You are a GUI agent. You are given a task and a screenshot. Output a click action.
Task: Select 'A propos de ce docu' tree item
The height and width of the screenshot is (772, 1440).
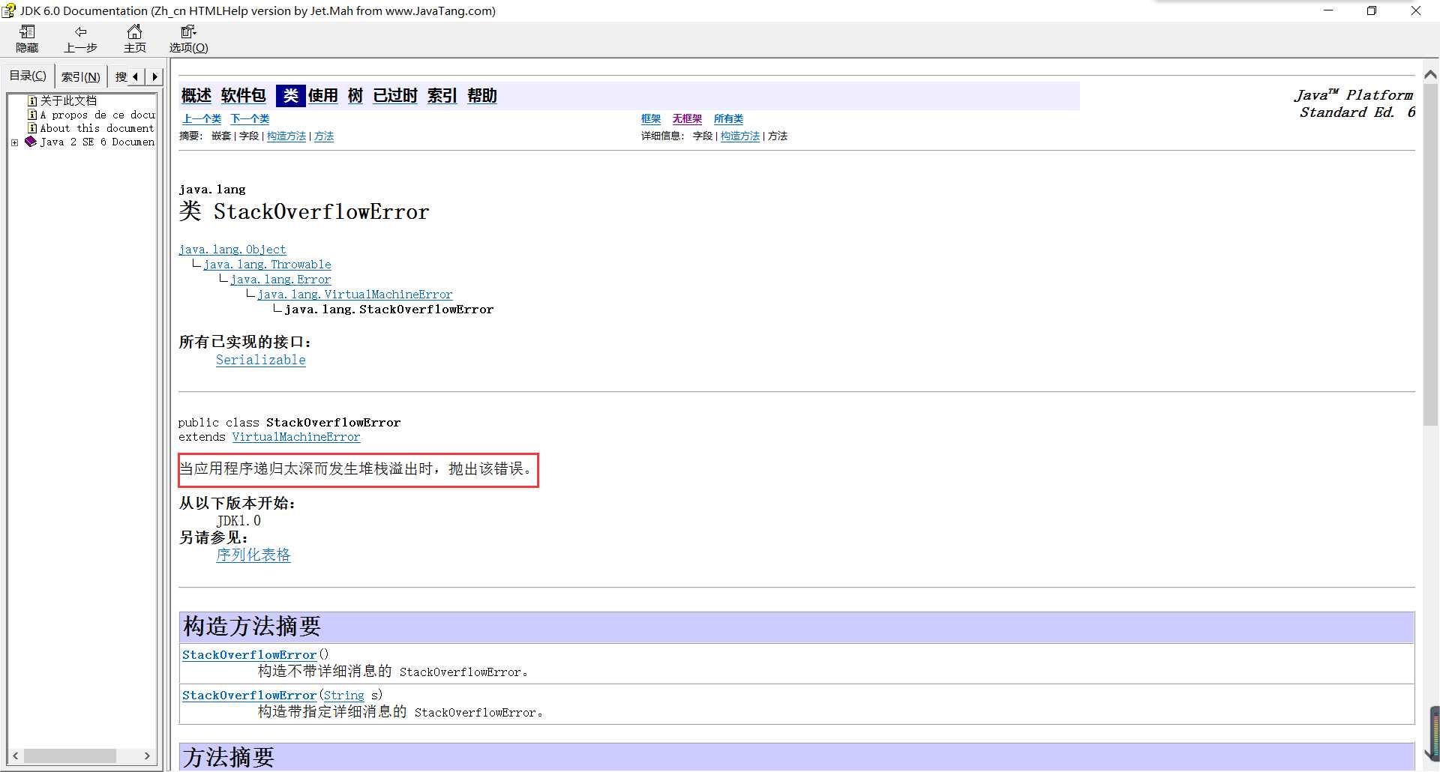click(97, 115)
